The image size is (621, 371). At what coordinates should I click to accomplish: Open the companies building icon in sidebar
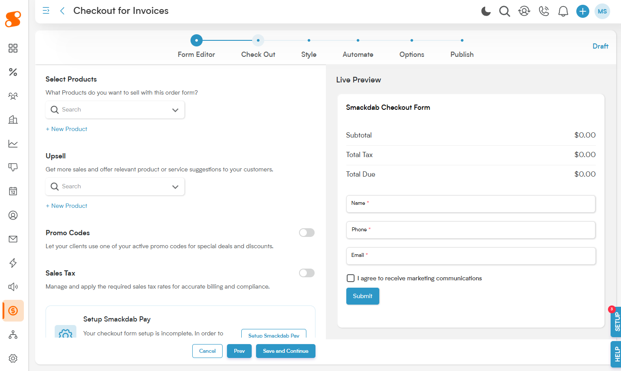pos(13,120)
